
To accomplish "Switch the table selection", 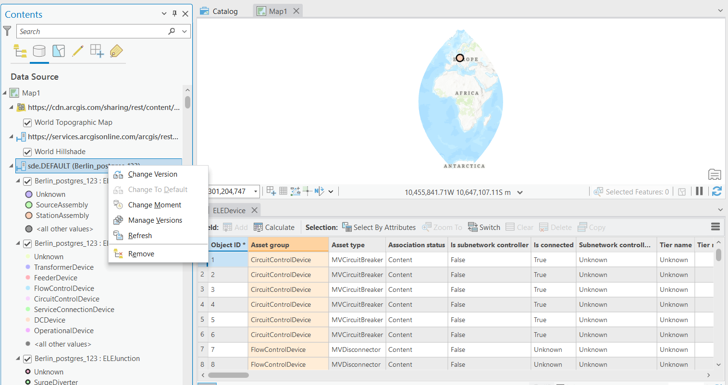I will pos(484,228).
